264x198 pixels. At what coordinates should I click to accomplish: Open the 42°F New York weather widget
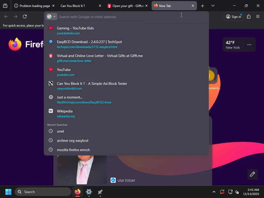pos(233,45)
